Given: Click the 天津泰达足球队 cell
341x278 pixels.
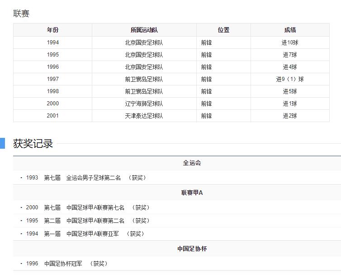Looking at the screenshot, I should coord(144,115).
